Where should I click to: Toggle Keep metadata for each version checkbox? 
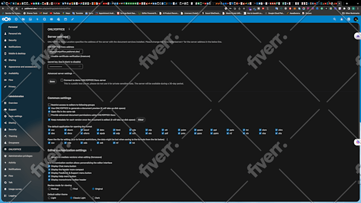[x=49, y=120]
